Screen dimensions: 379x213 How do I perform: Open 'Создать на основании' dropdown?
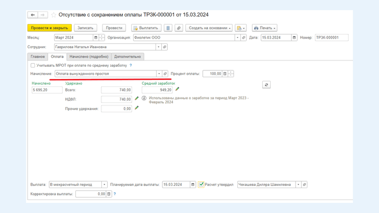[209, 28]
